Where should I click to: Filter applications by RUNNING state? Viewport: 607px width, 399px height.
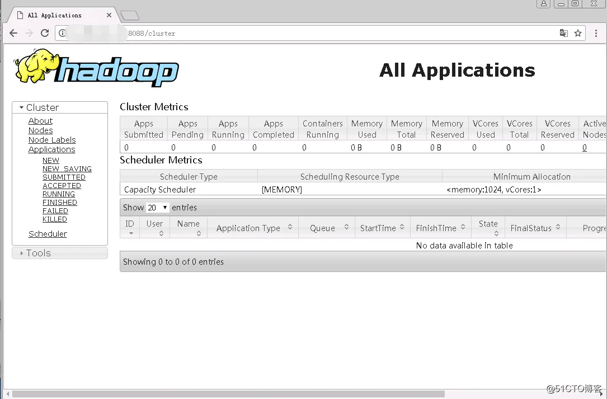pyautogui.click(x=58, y=194)
